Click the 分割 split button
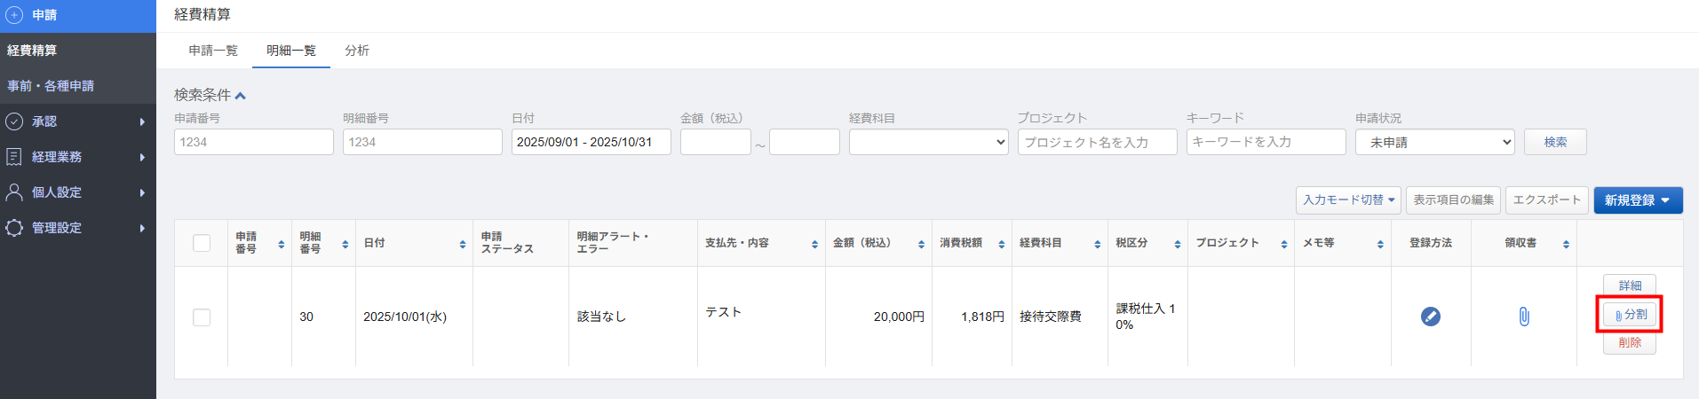This screenshot has height=399, width=1699. pos(1629,315)
